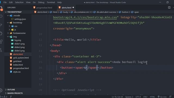The image size is (174, 98).
Task: Open slider3.png in explorer
Action: click(x=19, y=51)
